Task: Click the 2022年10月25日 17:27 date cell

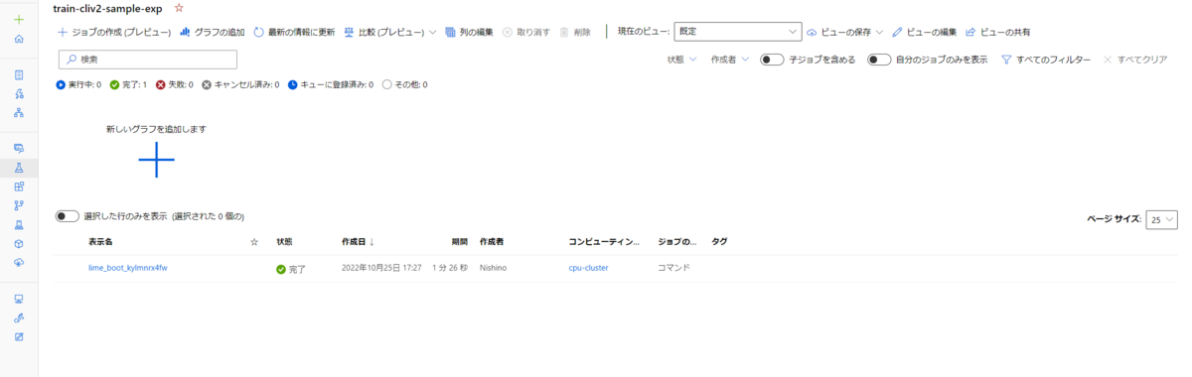Action: pyautogui.click(x=381, y=268)
